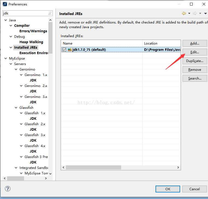This screenshot has width=208, height=199.
Task: Select JDK under Glassfish 3.x
Action: (33, 140)
